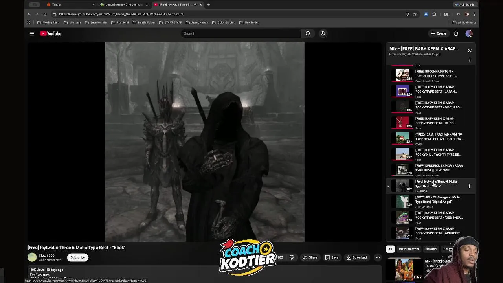Open a new browser tab

209,4
